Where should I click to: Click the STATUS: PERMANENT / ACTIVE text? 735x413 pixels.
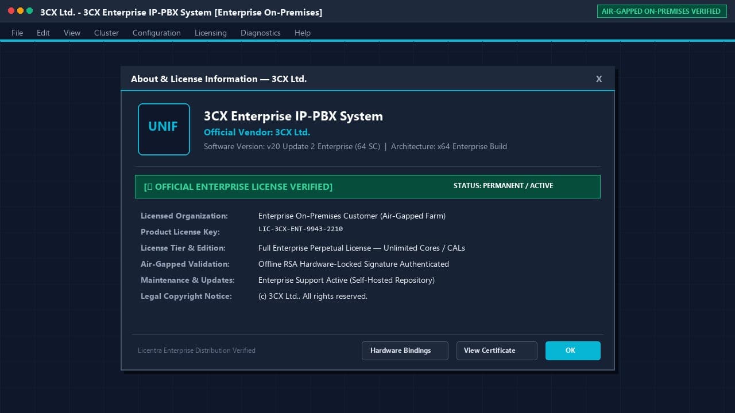point(503,186)
